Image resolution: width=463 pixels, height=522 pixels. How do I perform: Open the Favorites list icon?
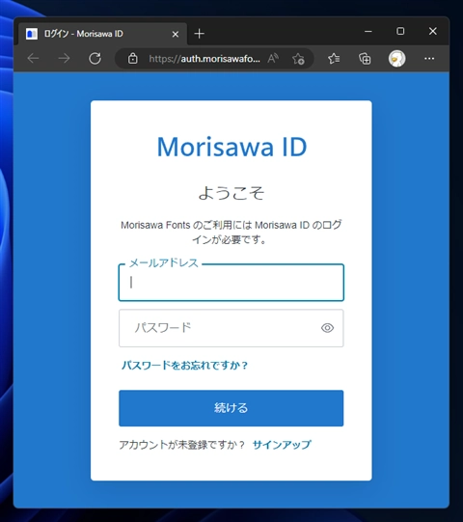[x=334, y=59]
